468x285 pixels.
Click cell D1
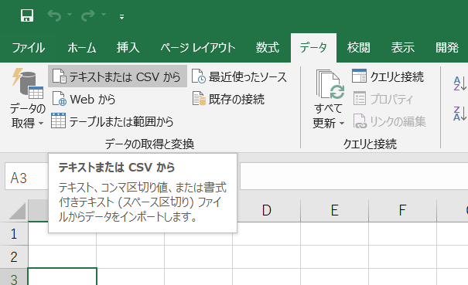coord(267,234)
